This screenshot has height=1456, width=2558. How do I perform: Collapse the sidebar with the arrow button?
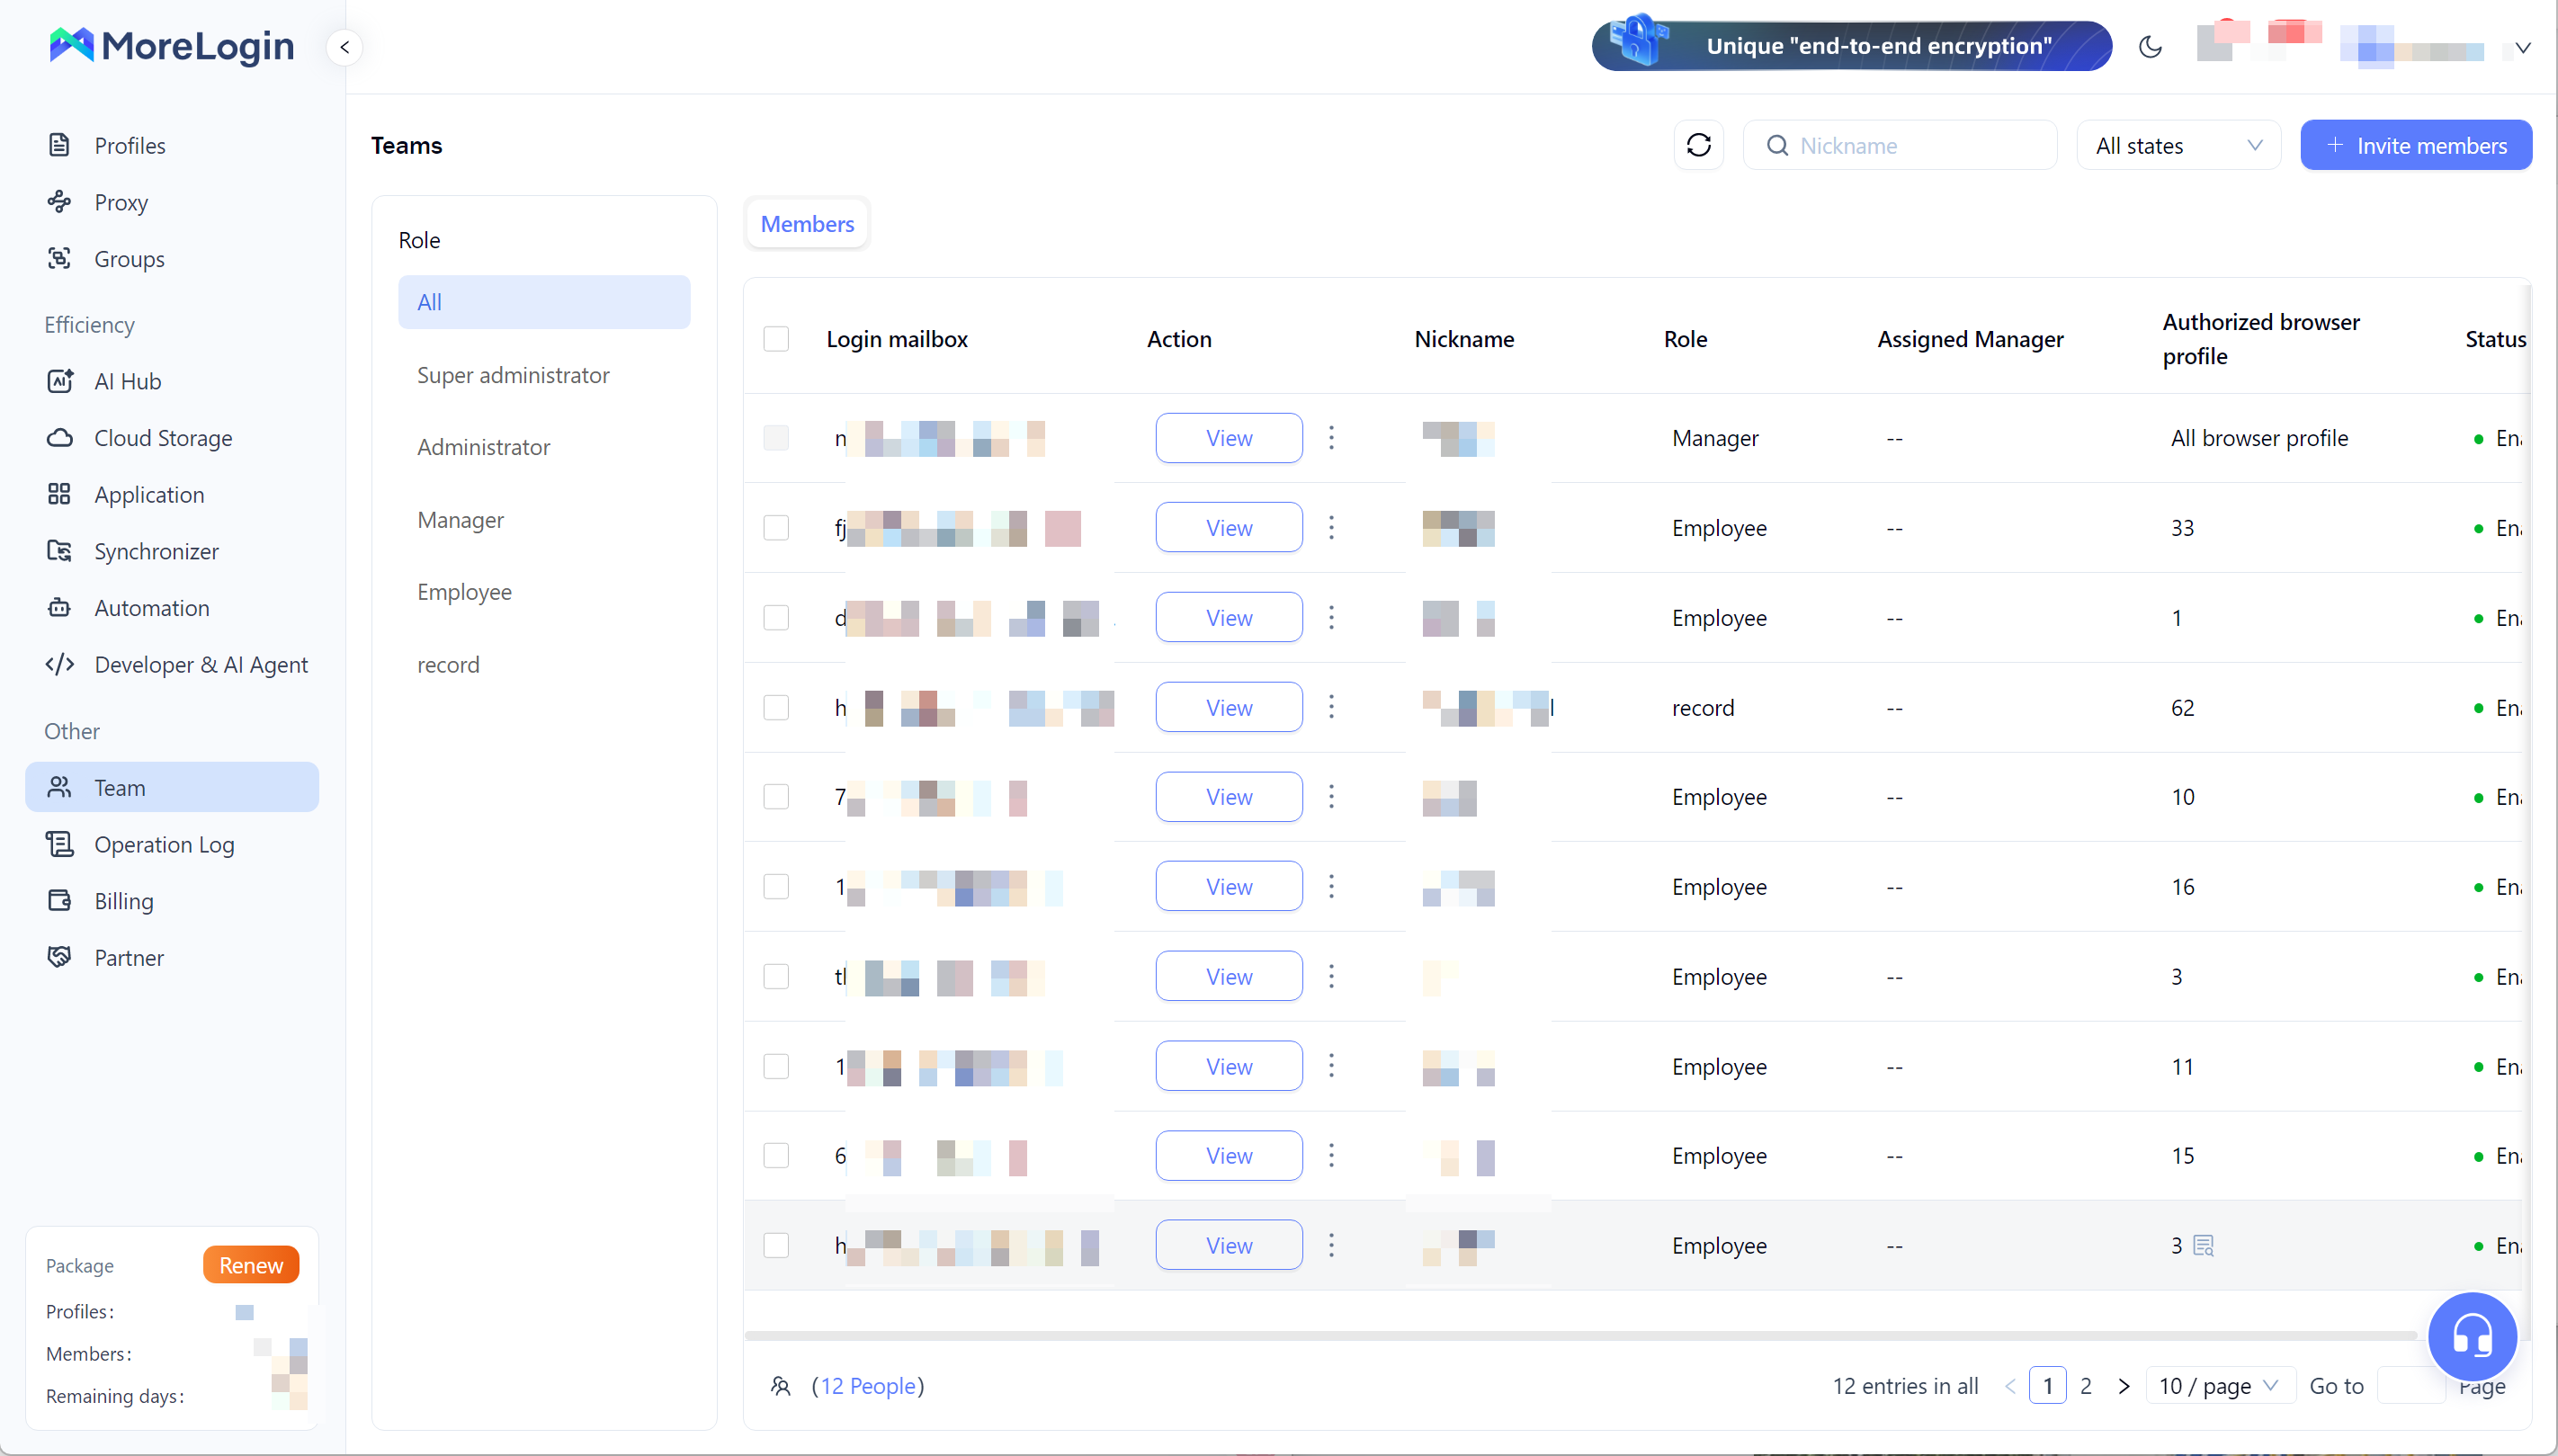tap(344, 47)
